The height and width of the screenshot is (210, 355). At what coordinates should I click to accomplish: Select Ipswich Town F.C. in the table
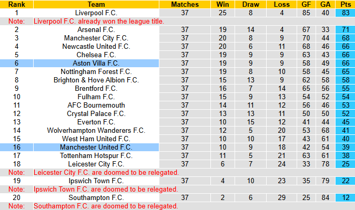pos(96,181)
